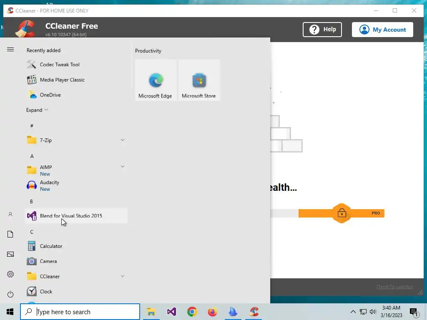Click the # section header

point(32,126)
